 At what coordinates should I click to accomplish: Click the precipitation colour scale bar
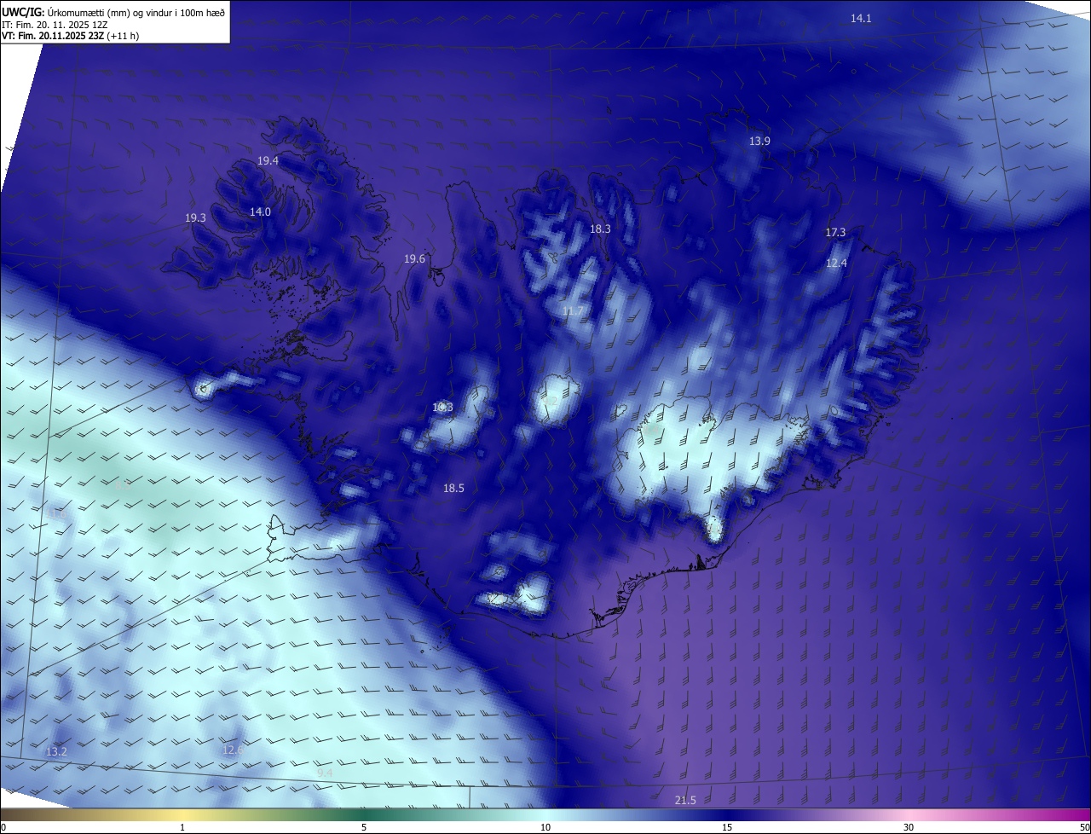pos(545,814)
